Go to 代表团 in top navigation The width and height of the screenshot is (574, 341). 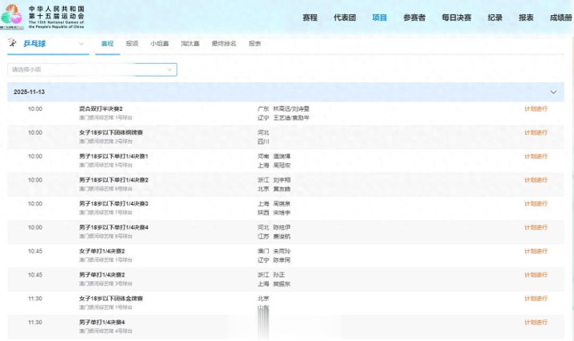(344, 18)
